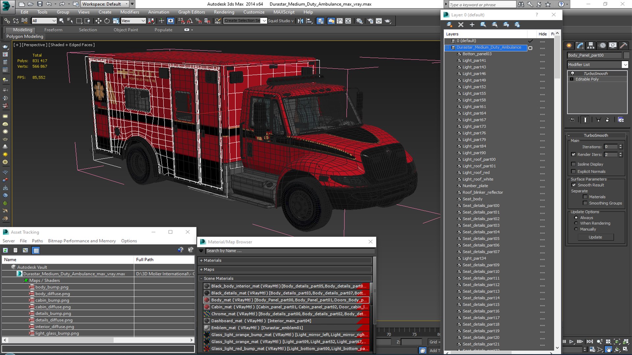The image size is (632, 355).
Task: Click the Rectangular Selection Region icon
Action: (79, 21)
